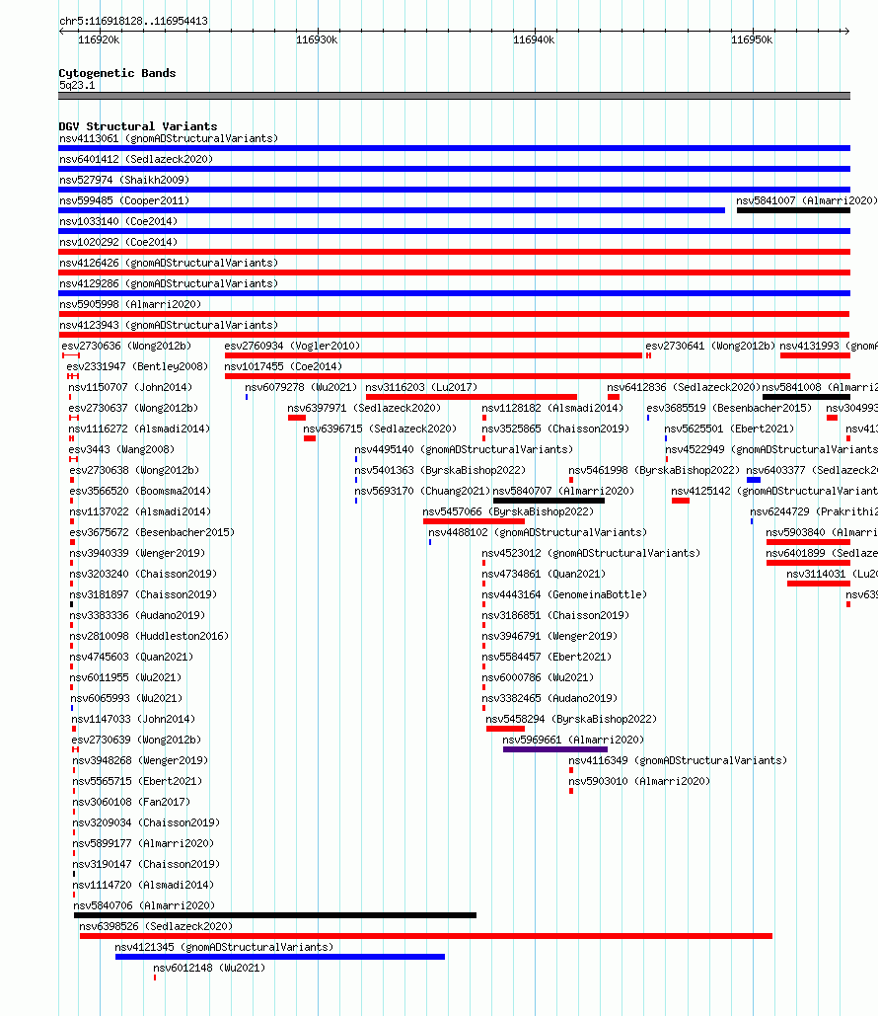Image resolution: width=878 pixels, height=1016 pixels.
Task: Select nsv3060108 (Fan2017) label
Action: pos(131,802)
